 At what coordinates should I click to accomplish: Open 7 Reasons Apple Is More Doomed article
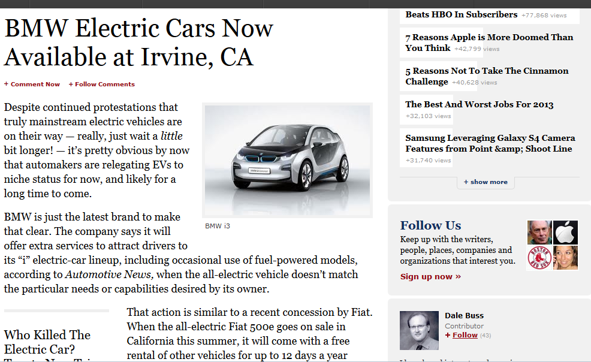[489, 43]
